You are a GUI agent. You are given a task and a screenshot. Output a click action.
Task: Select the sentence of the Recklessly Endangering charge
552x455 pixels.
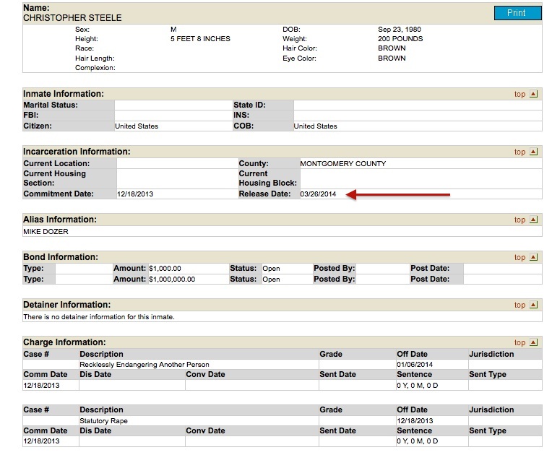pos(417,386)
